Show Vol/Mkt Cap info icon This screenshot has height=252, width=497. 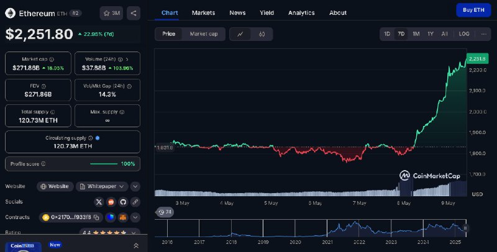pos(129,86)
